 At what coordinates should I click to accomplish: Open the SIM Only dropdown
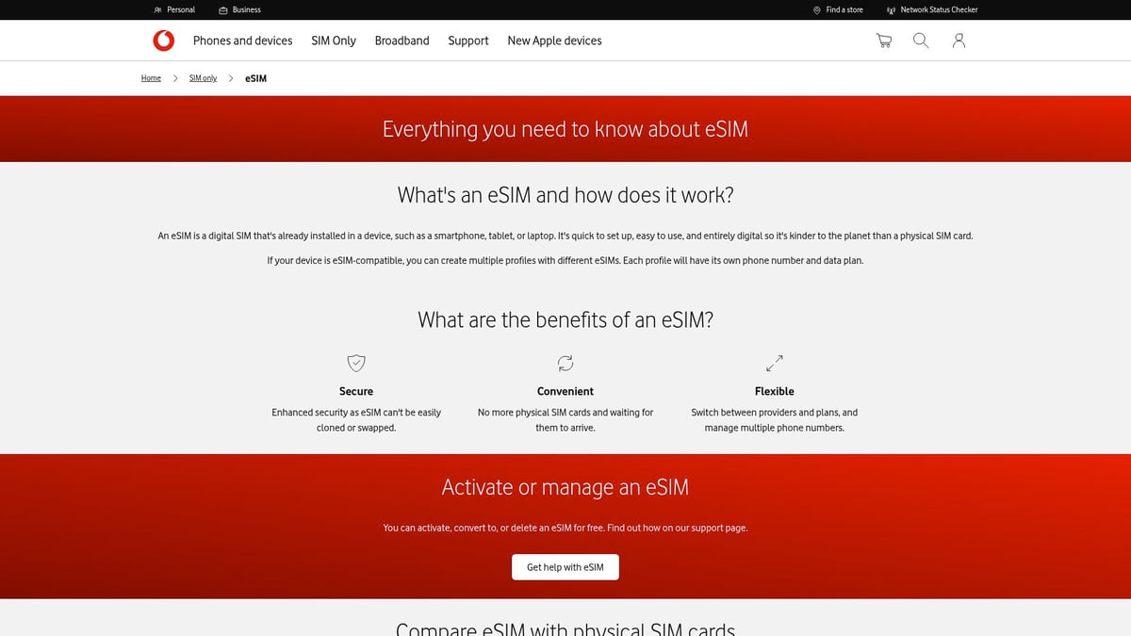[333, 41]
